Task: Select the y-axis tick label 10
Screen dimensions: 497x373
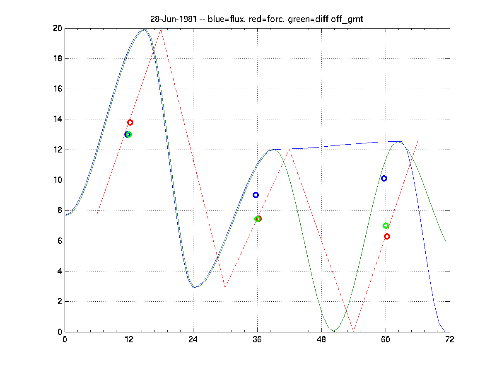Action: tap(57, 180)
